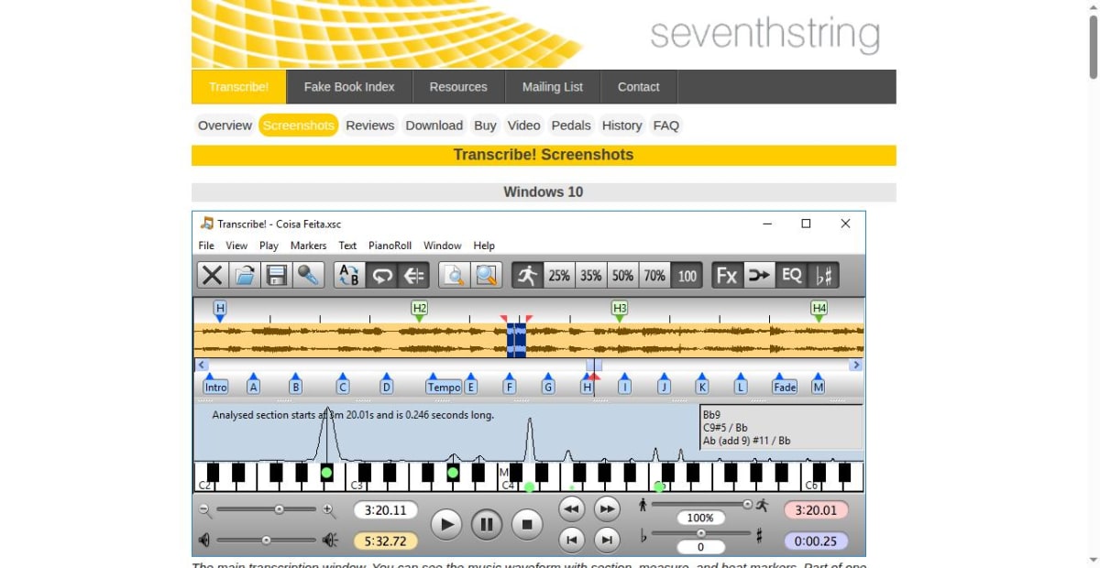Viewport: 1100px width, 568px height.
Task: Open the Fake Book Index tab
Action: click(349, 87)
